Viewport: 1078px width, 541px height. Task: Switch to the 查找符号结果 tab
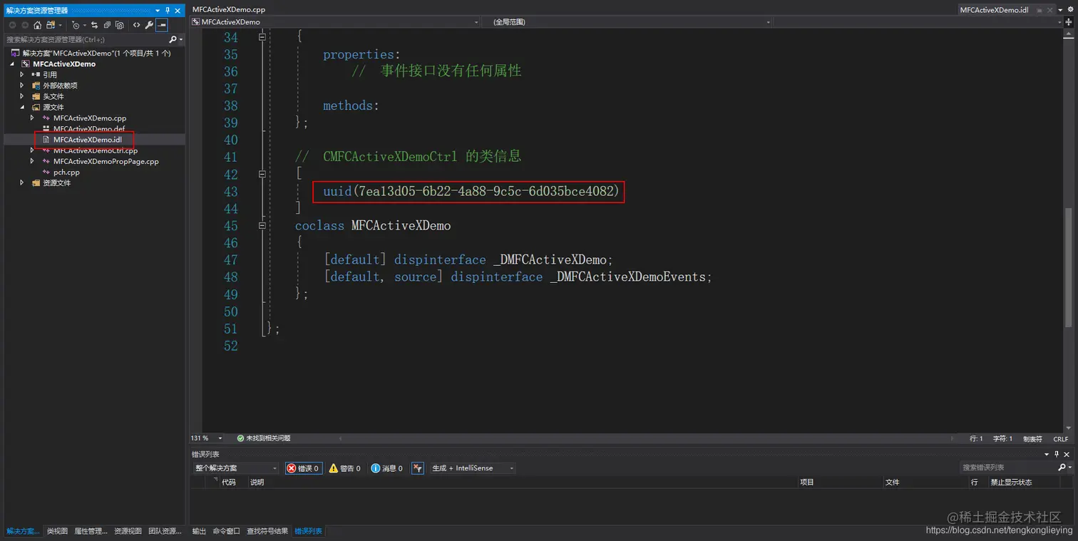pyautogui.click(x=267, y=531)
